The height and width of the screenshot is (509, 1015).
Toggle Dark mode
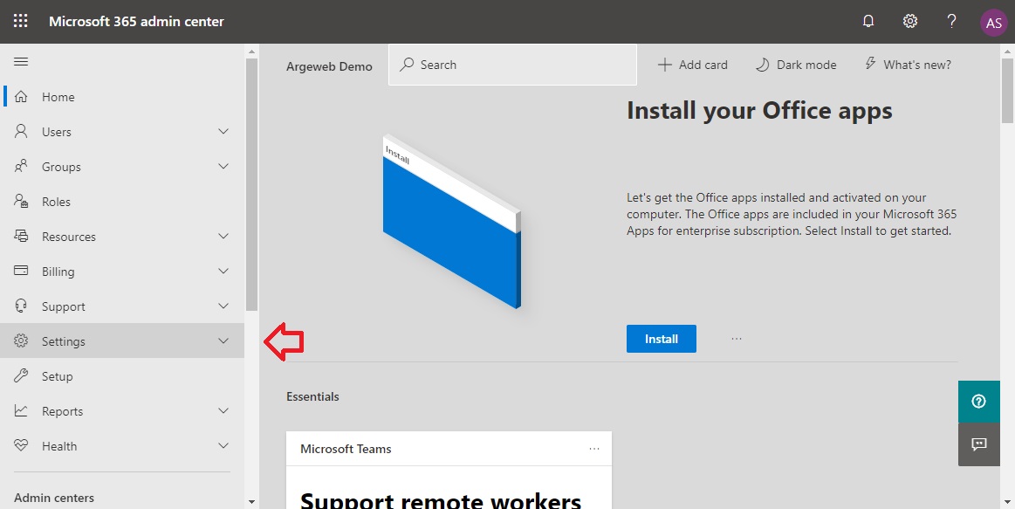796,65
